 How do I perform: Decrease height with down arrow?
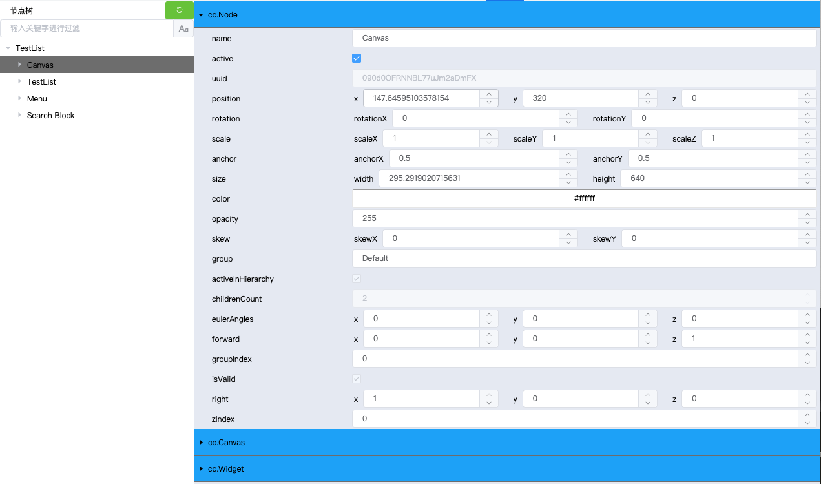click(807, 182)
